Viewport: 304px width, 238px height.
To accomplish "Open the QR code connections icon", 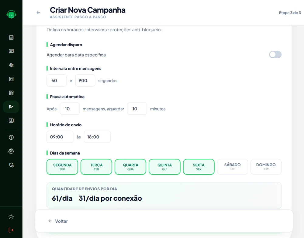I will coord(11,93).
